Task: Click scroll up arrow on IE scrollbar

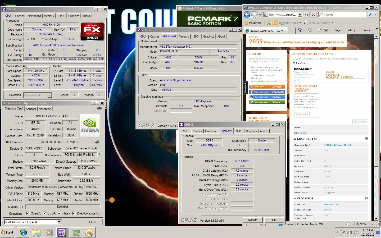Action: (376, 36)
